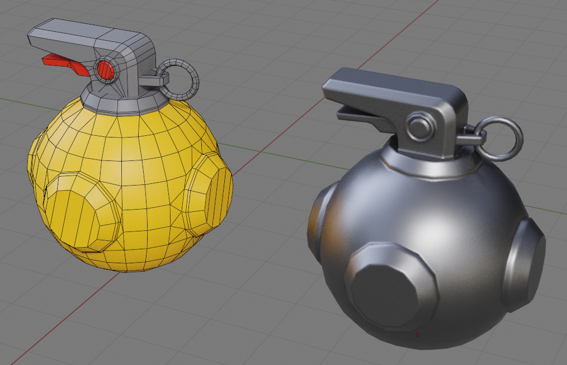This screenshot has height=365, width=567.
Task: Click the red circular pin on left grenade
Action: point(105,70)
